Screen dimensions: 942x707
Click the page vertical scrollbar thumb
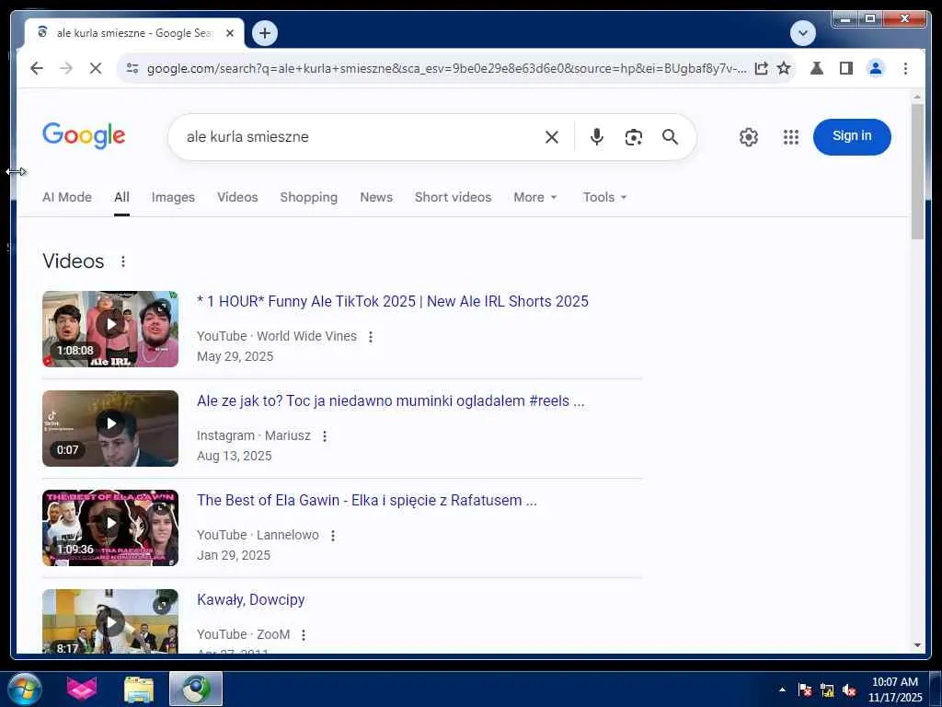coord(917,171)
